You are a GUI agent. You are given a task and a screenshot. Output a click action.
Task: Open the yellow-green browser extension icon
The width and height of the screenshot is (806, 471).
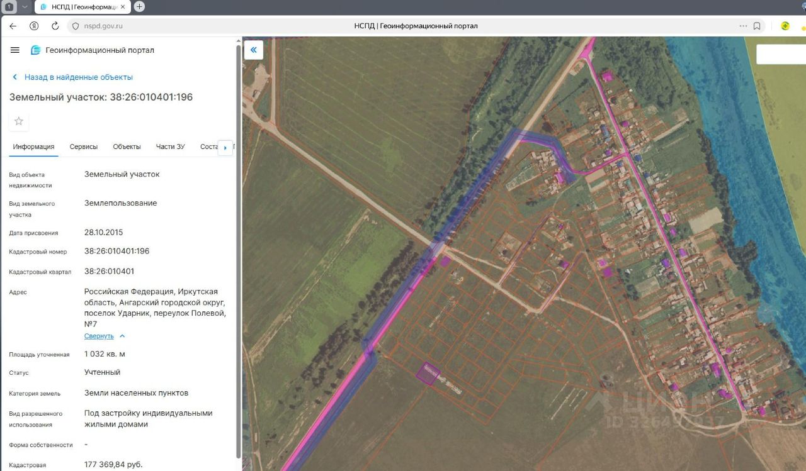tap(785, 26)
